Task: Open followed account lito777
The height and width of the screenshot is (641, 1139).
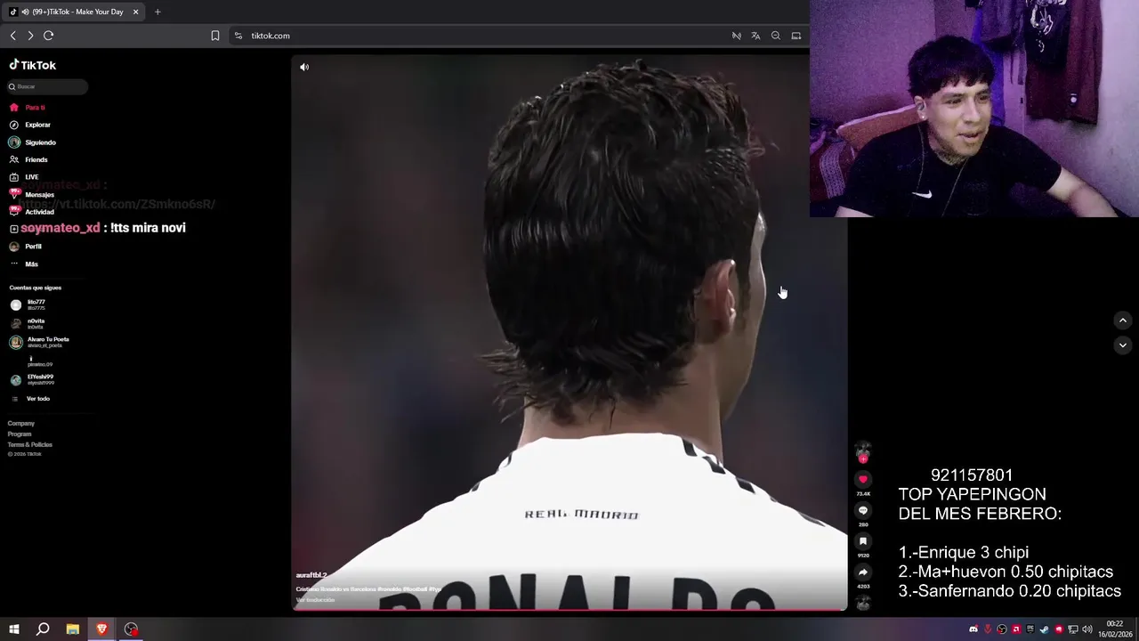Action: 28,304
